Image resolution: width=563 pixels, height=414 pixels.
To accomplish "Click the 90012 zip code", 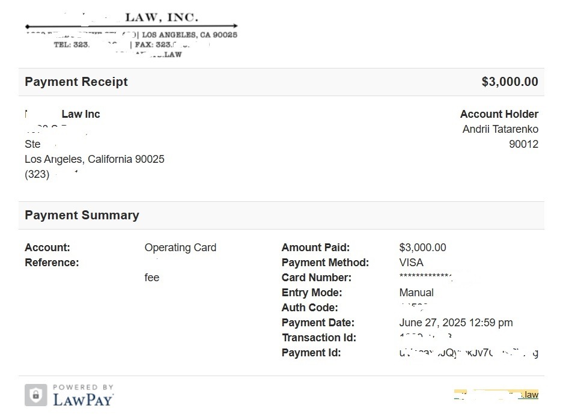I will tap(523, 144).
